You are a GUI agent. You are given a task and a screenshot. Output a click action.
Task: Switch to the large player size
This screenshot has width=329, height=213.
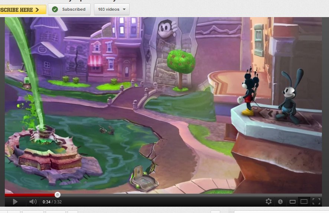click(304, 201)
